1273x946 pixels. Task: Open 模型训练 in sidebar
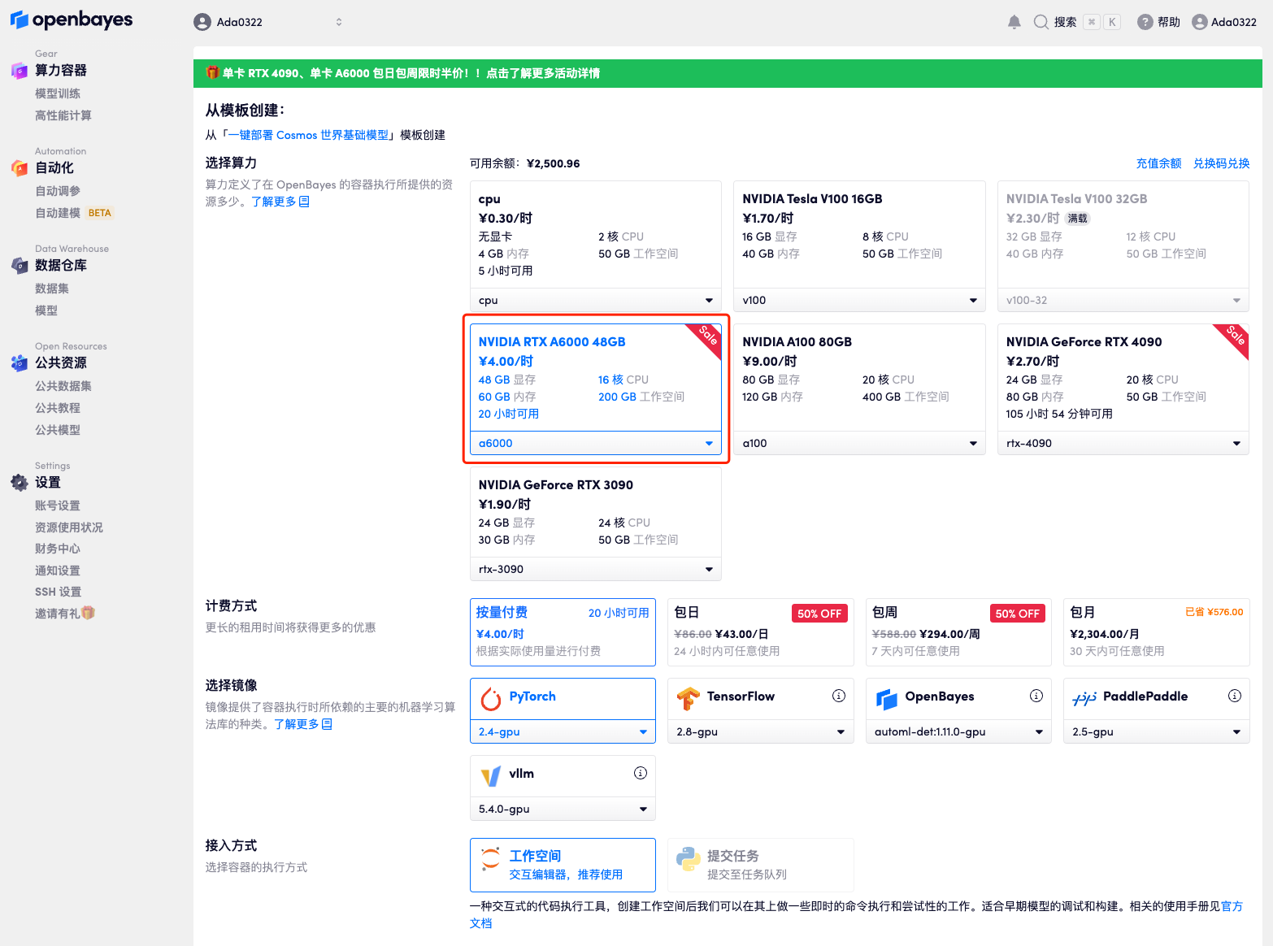58,93
